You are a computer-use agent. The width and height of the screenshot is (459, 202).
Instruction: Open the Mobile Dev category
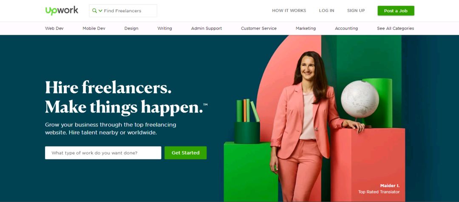(x=94, y=28)
